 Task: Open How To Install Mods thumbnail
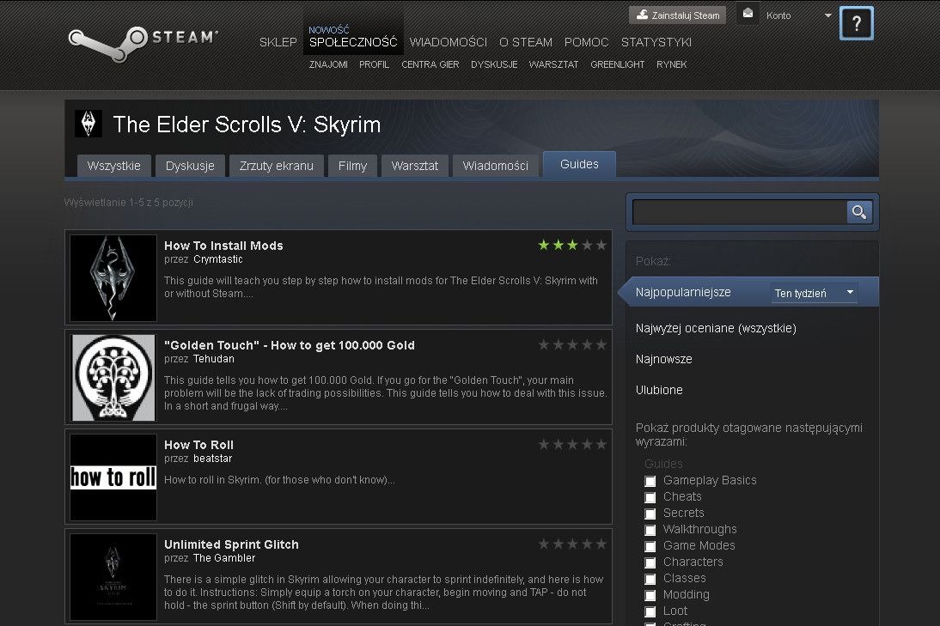pyautogui.click(x=113, y=278)
